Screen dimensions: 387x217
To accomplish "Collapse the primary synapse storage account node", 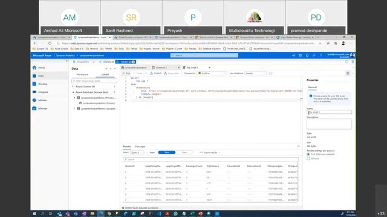I will click(74, 98).
